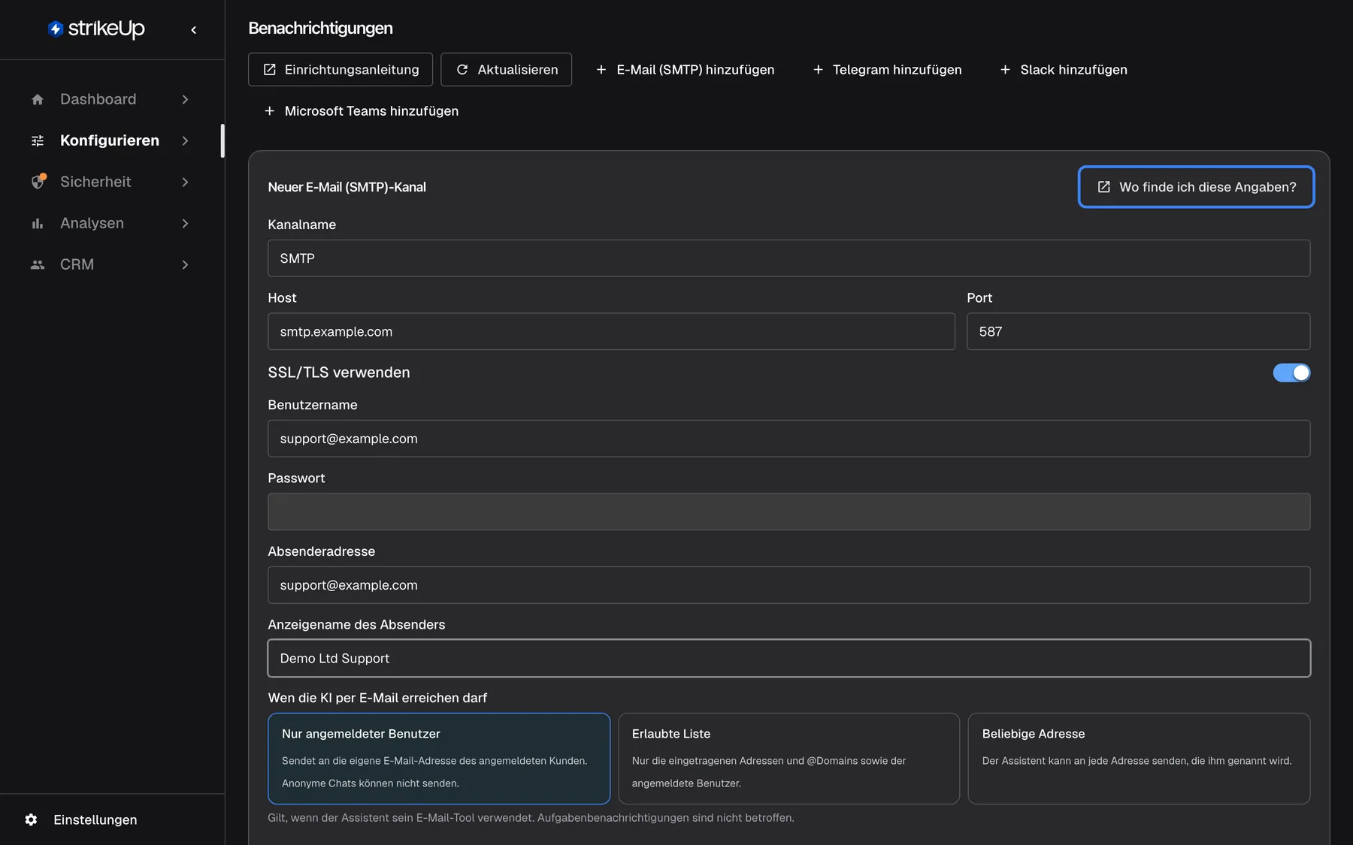Viewport: 1353px width, 845px height.
Task: Click Telegram hinzufügen text
Action: coord(897,69)
